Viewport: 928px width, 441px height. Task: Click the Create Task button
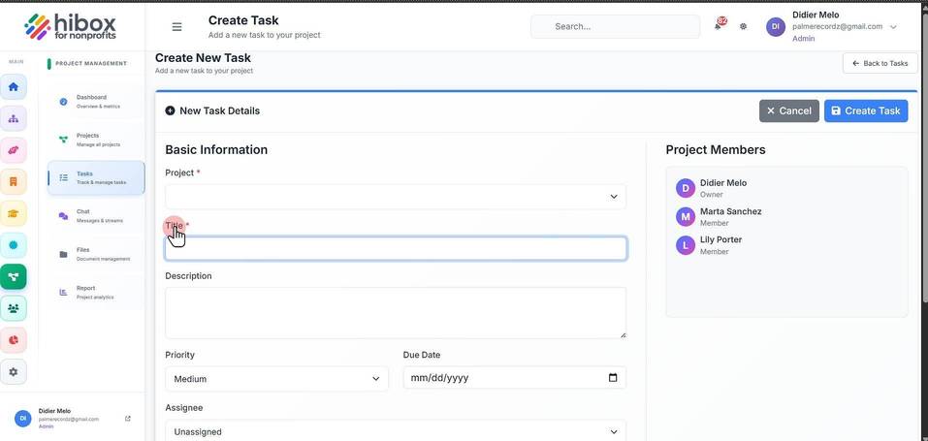[x=866, y=110]
